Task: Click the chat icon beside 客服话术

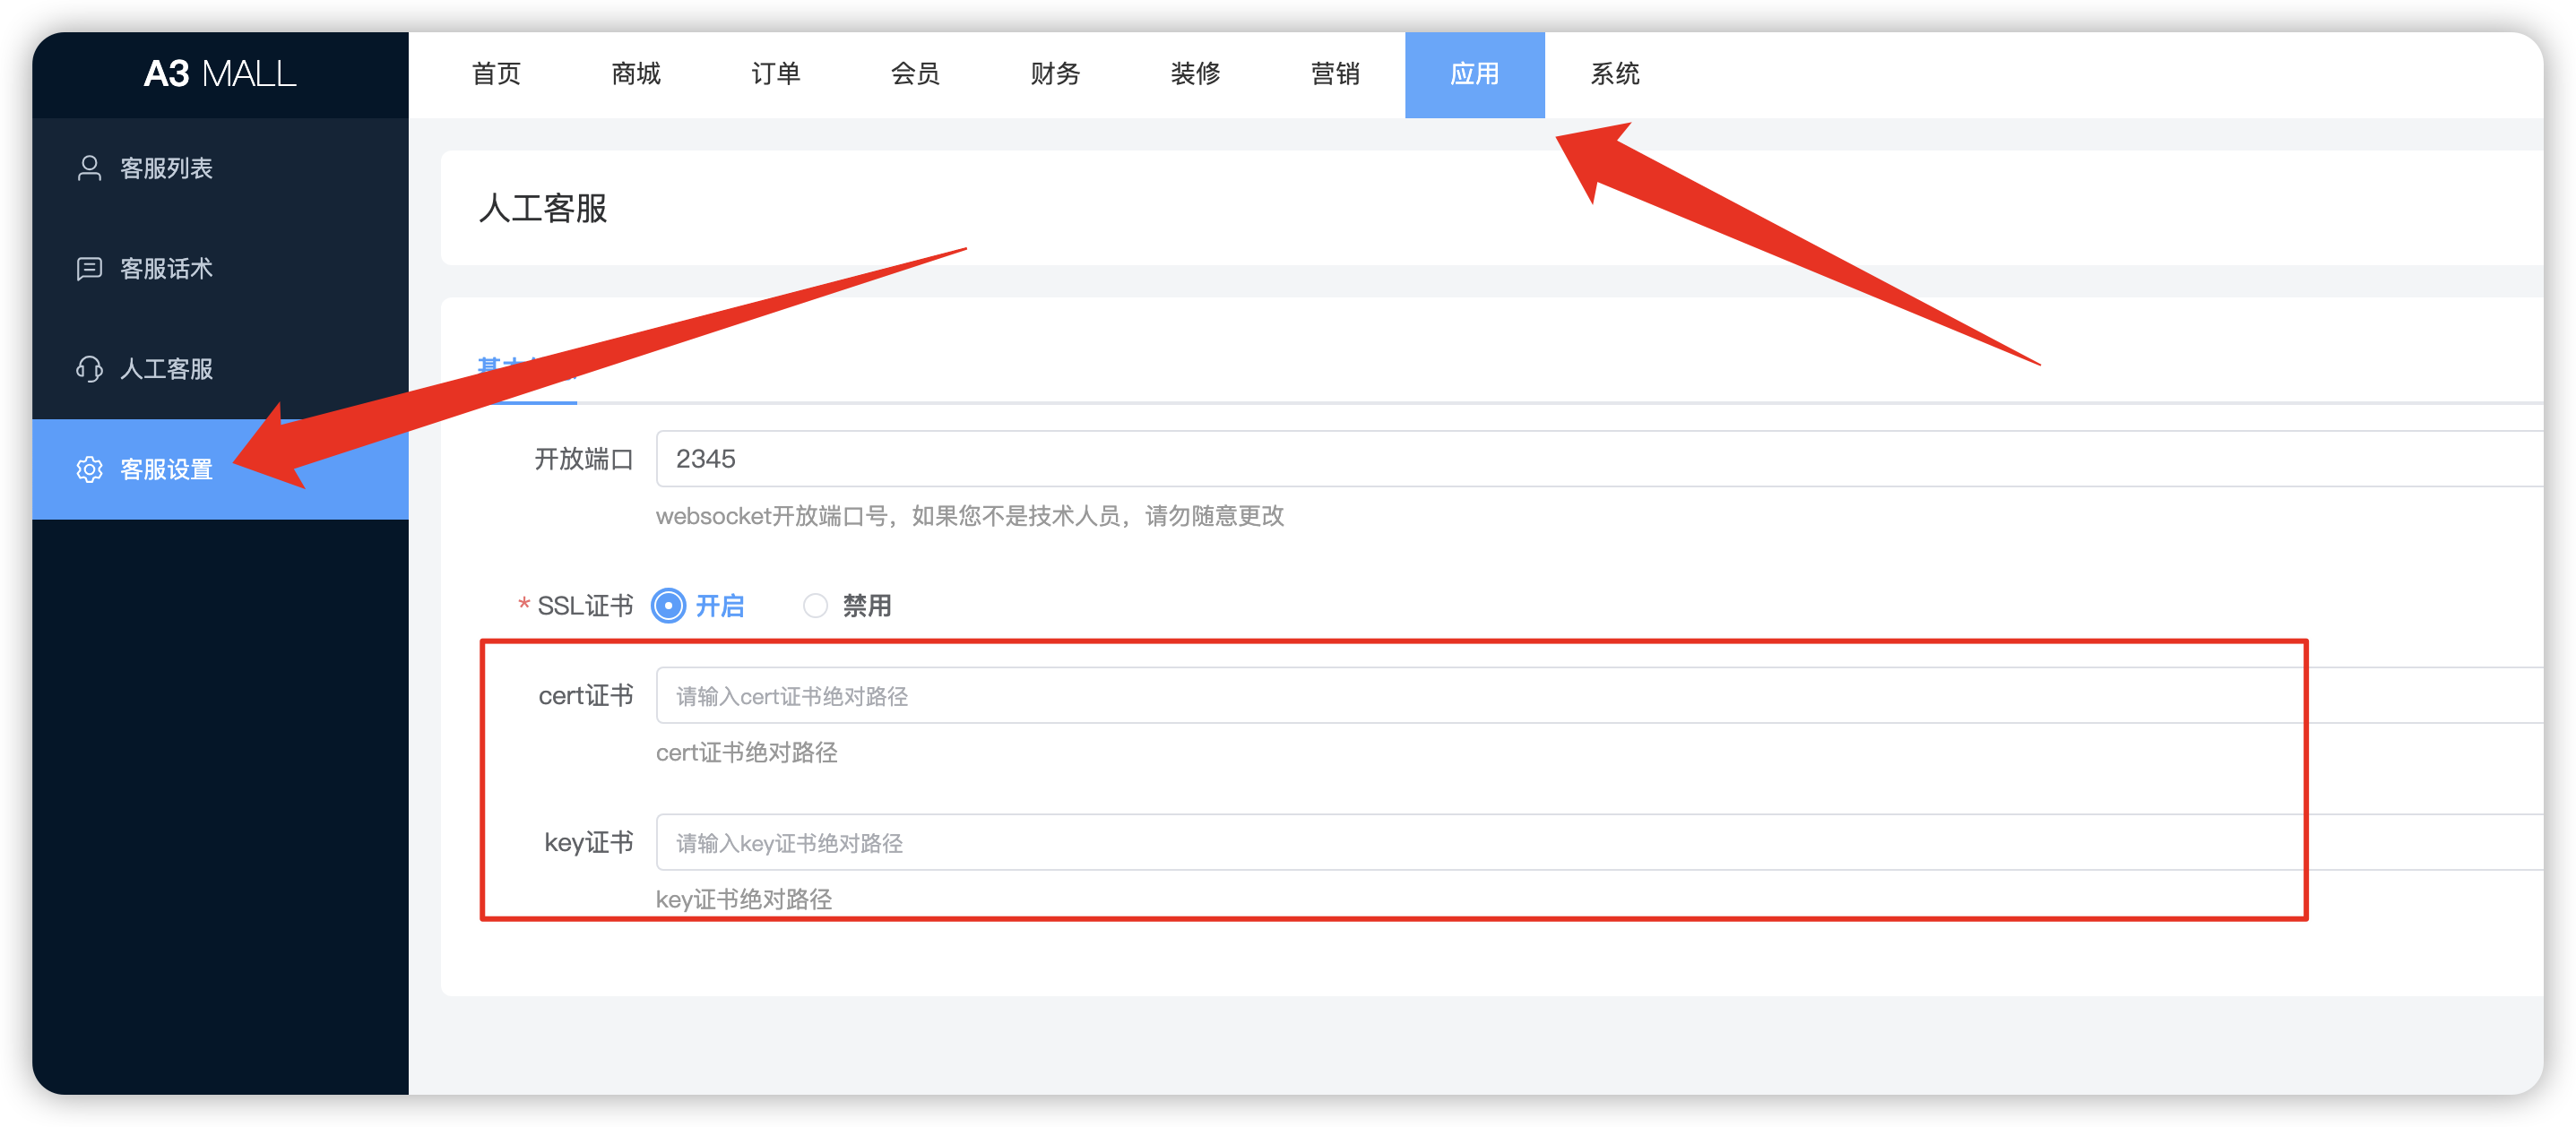Action: (x=89, y=269)
